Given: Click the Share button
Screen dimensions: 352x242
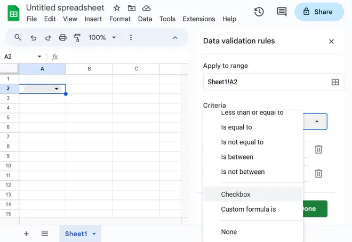Looking at the screenshot, I should (319, 12).
